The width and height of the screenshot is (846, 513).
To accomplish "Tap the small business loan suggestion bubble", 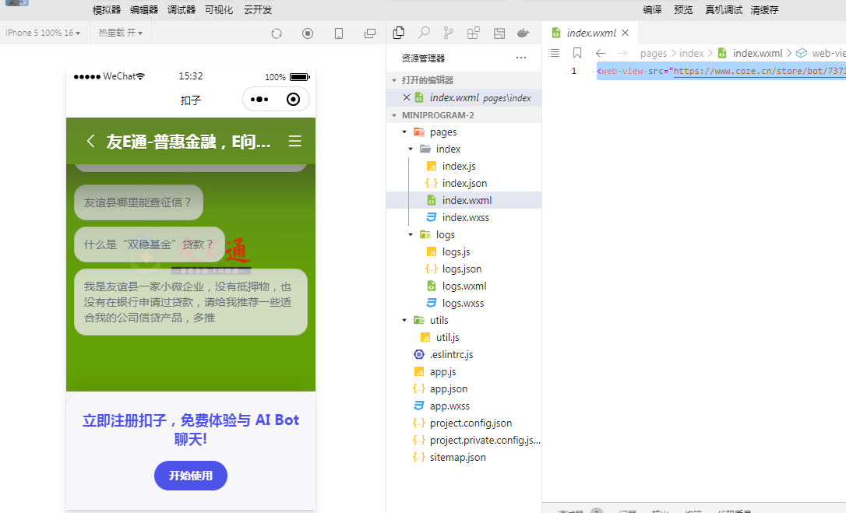I will point(191,302).
